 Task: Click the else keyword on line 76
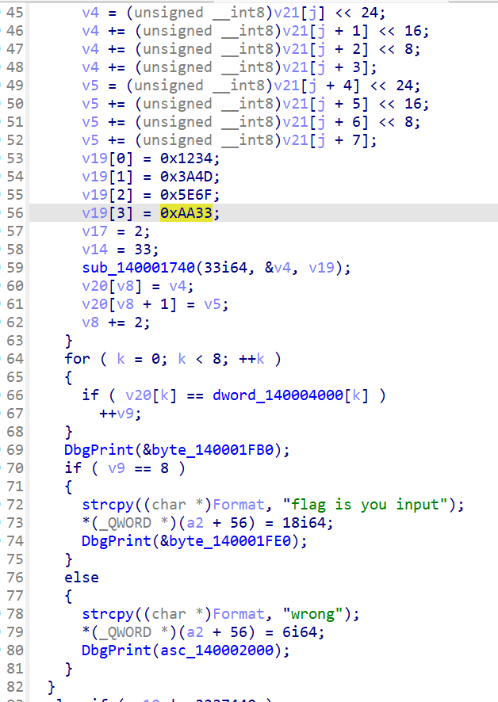point(82,577)
